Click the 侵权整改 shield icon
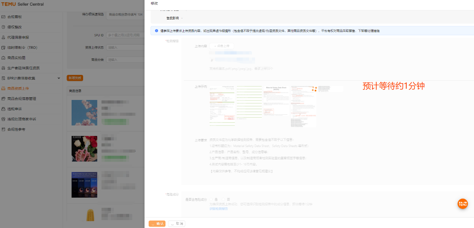 tap(3, 27)
